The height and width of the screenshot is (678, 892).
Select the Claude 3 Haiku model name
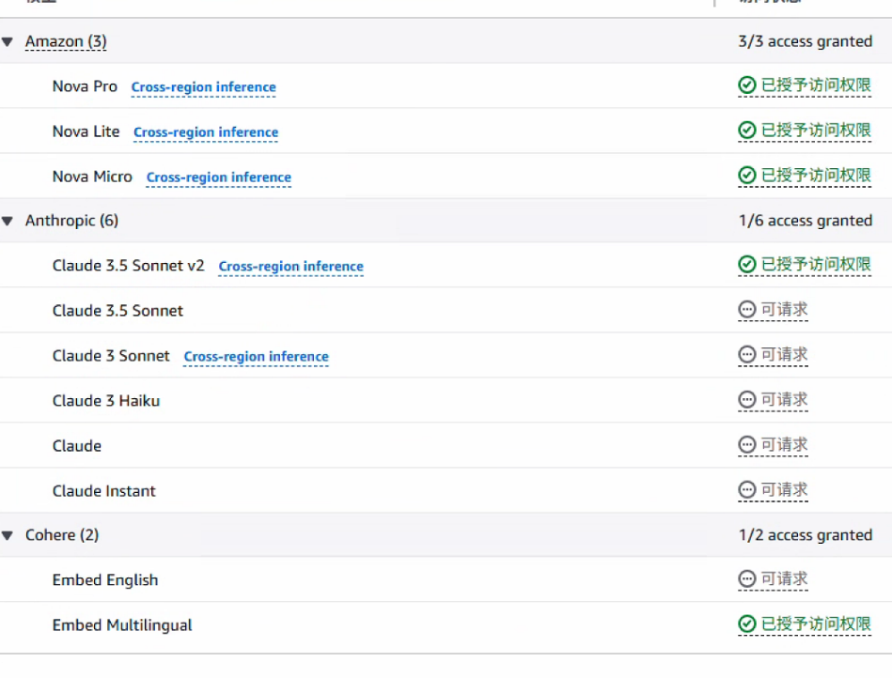106,401
